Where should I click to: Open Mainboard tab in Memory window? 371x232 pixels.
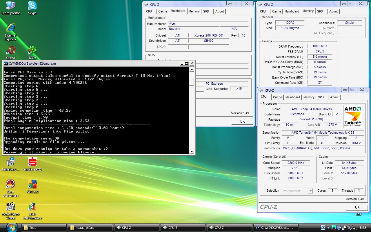(292, 11)
